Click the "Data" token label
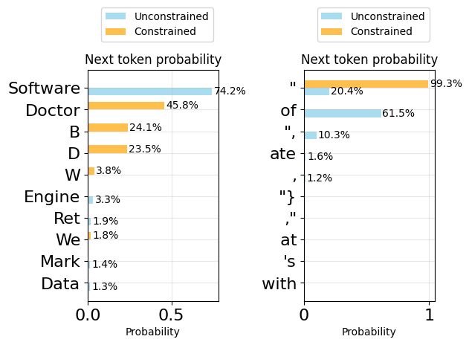The height and width of the screenshot is (345, 469). 59,284
